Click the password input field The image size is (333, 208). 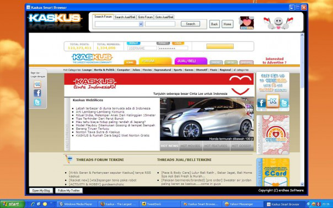click(x=173, y=48)
